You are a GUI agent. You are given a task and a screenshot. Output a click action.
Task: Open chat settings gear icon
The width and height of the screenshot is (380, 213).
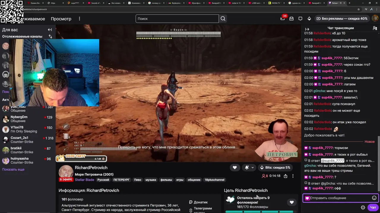(363, 208)
